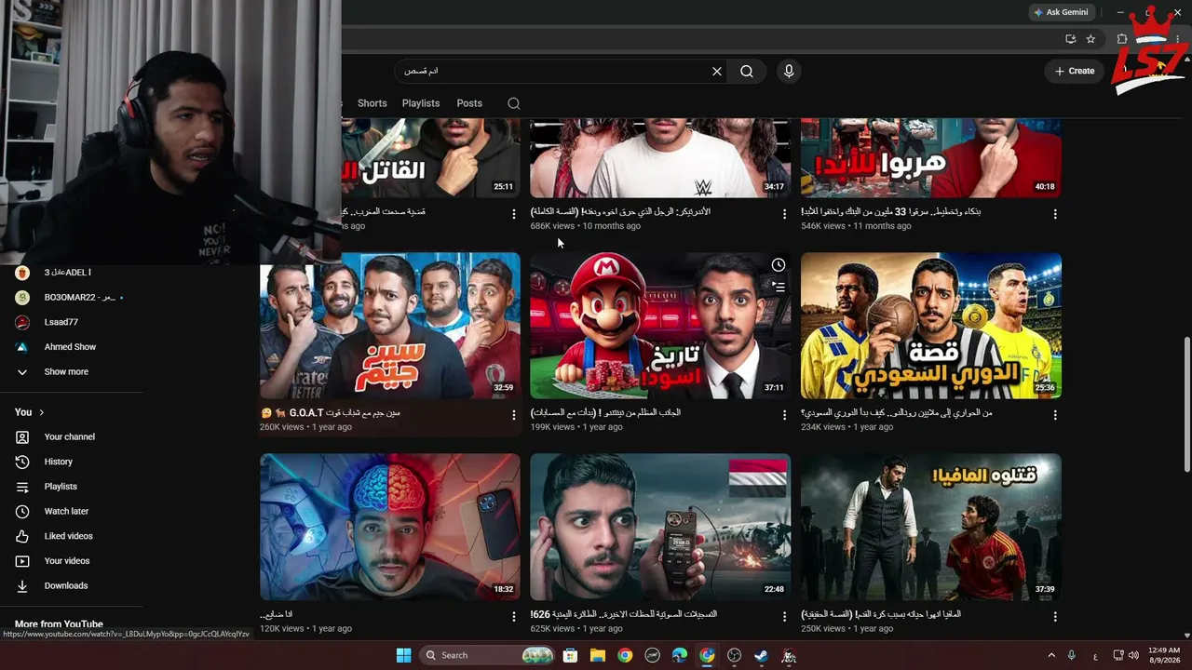
Task: Expand the You section chevron
Action: [41, 412]
